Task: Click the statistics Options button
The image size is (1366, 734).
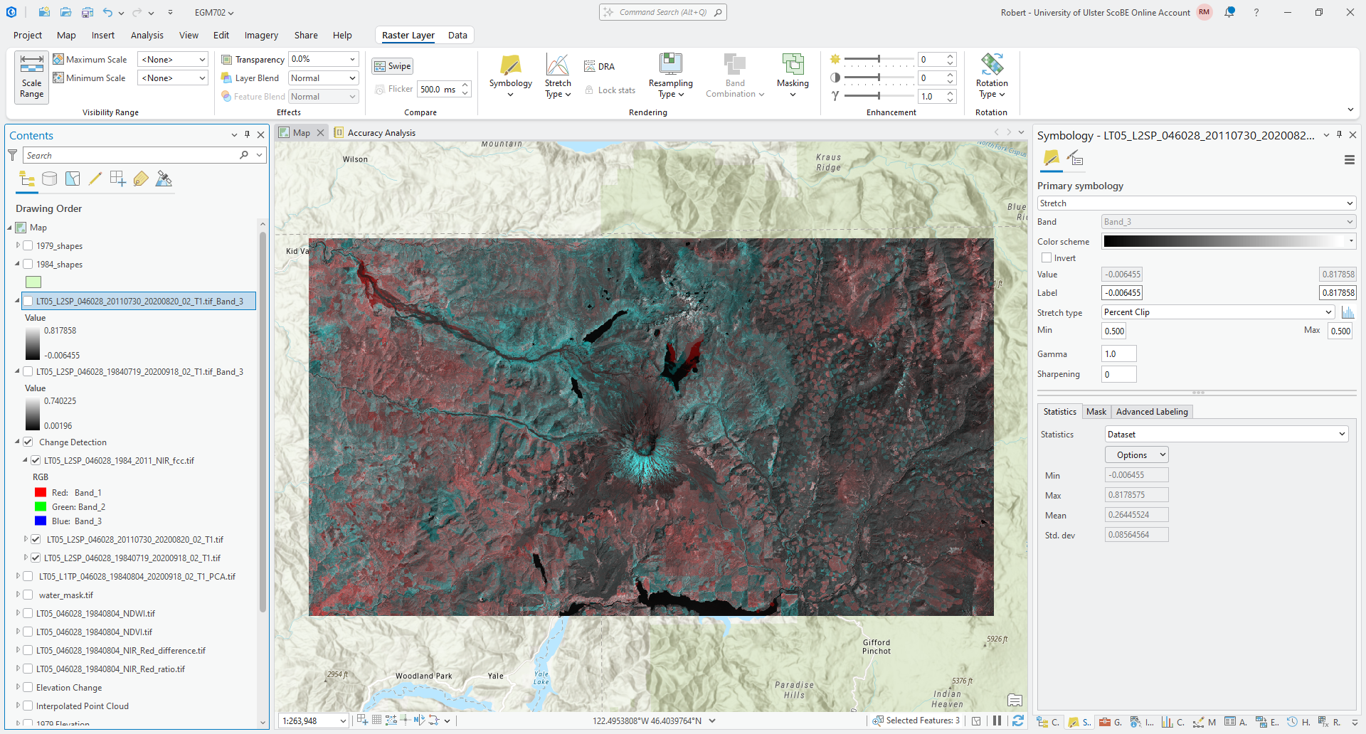Action: (x=1136, y=455)
